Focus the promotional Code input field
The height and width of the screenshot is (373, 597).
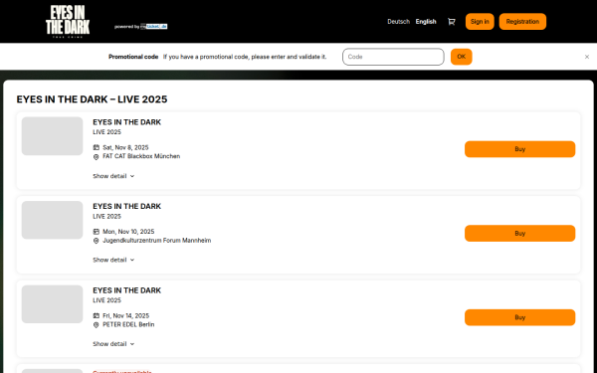[x=393, y=57]
